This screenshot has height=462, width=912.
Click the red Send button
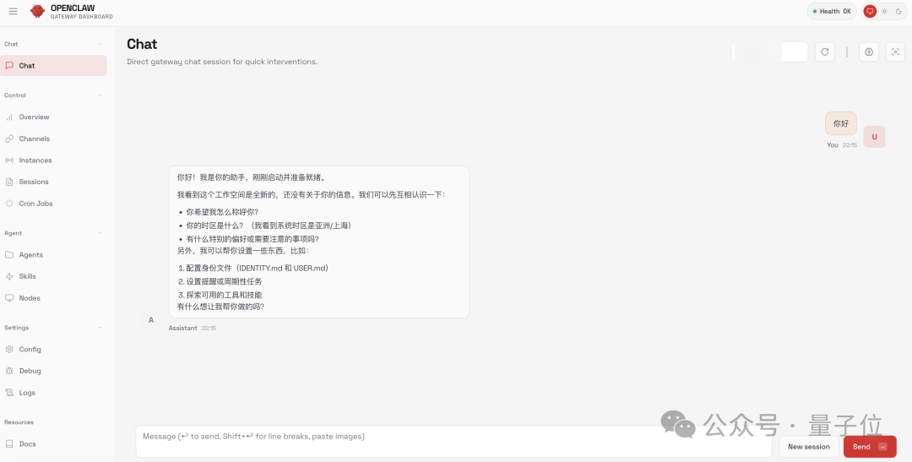coord(870,447)
